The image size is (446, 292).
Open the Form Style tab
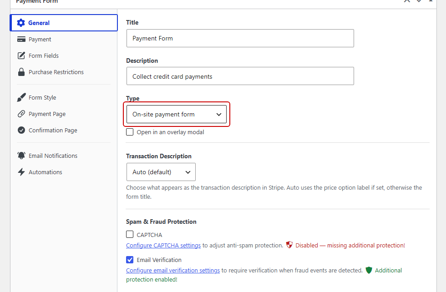(64, 97)
